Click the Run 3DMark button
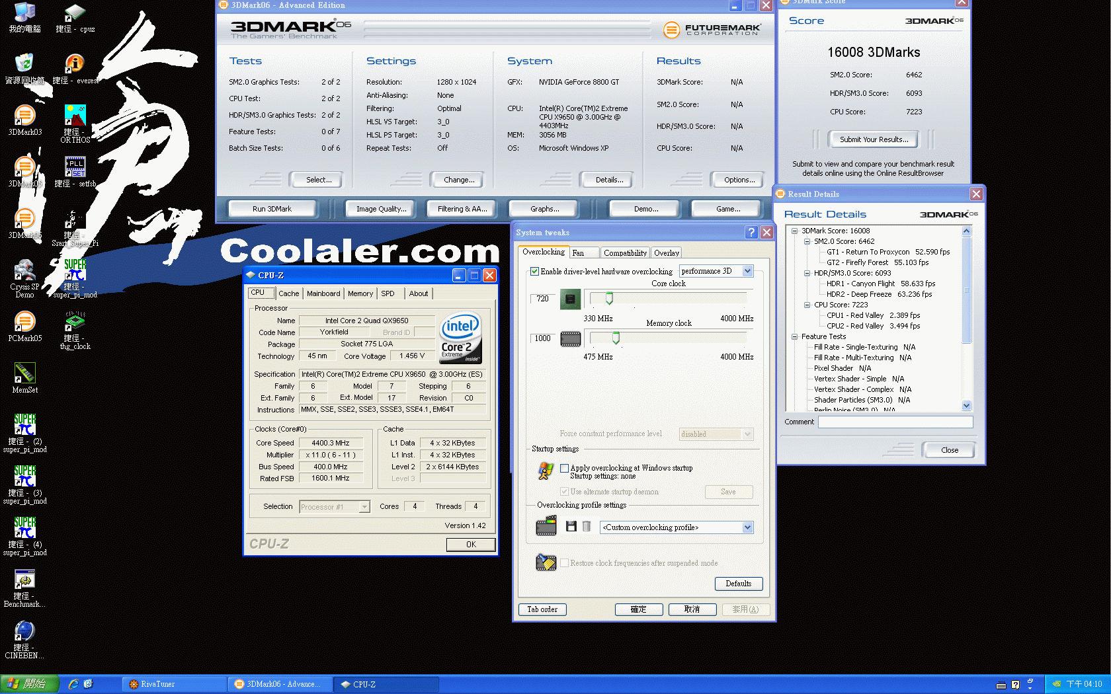The width and height of the screenshot is (1111, 694). click(x=272, y=209)
